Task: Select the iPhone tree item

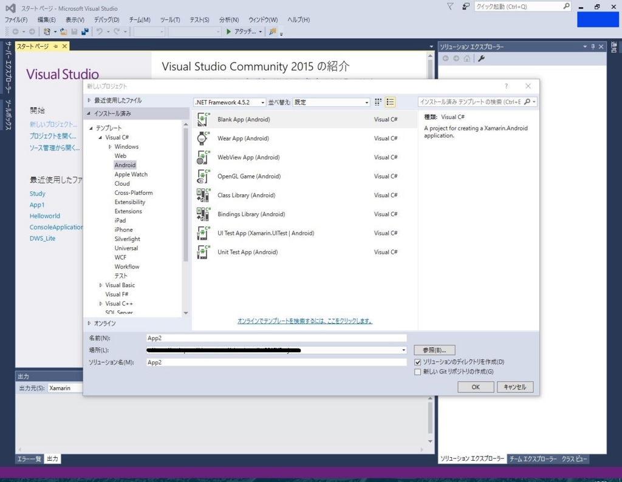Action: (x=123, y=229)
